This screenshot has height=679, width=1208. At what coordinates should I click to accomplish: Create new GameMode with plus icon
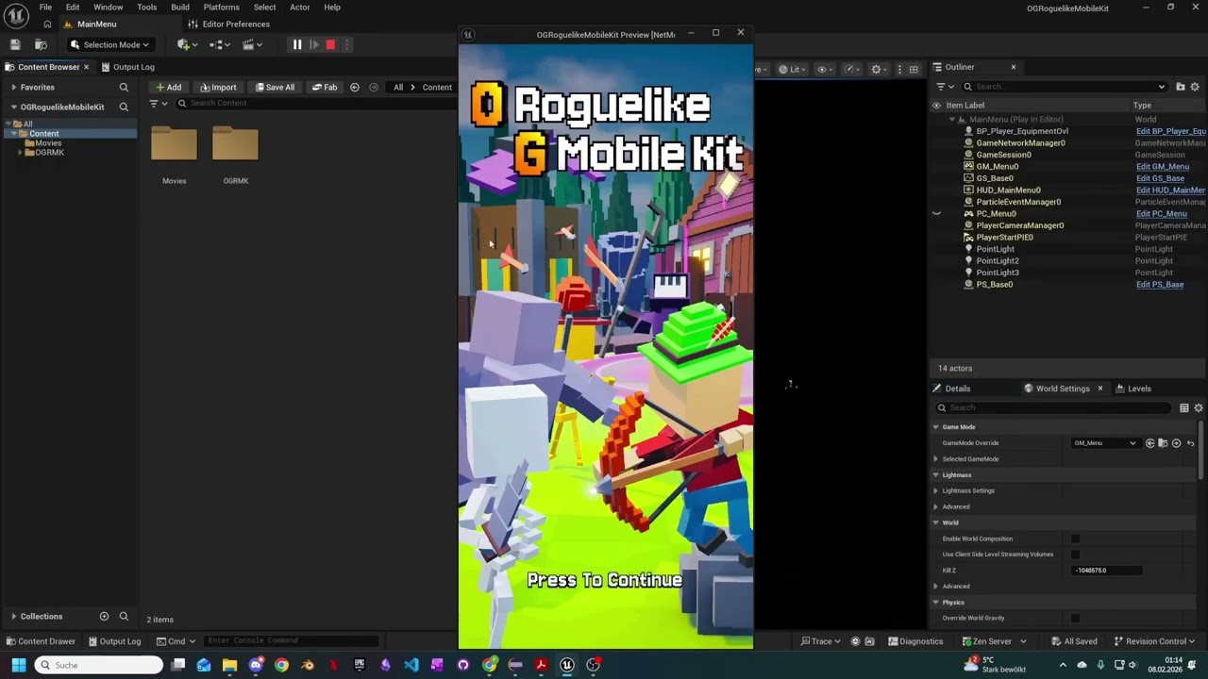click(1176, 443)
